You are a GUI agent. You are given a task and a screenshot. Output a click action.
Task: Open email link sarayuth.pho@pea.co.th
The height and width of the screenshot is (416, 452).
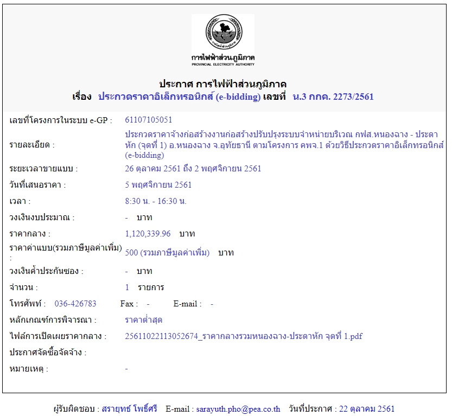click(x=238, y=409)
